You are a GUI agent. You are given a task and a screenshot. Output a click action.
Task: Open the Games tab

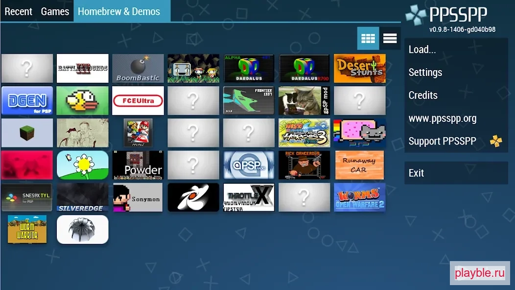[x=55, y=11]
